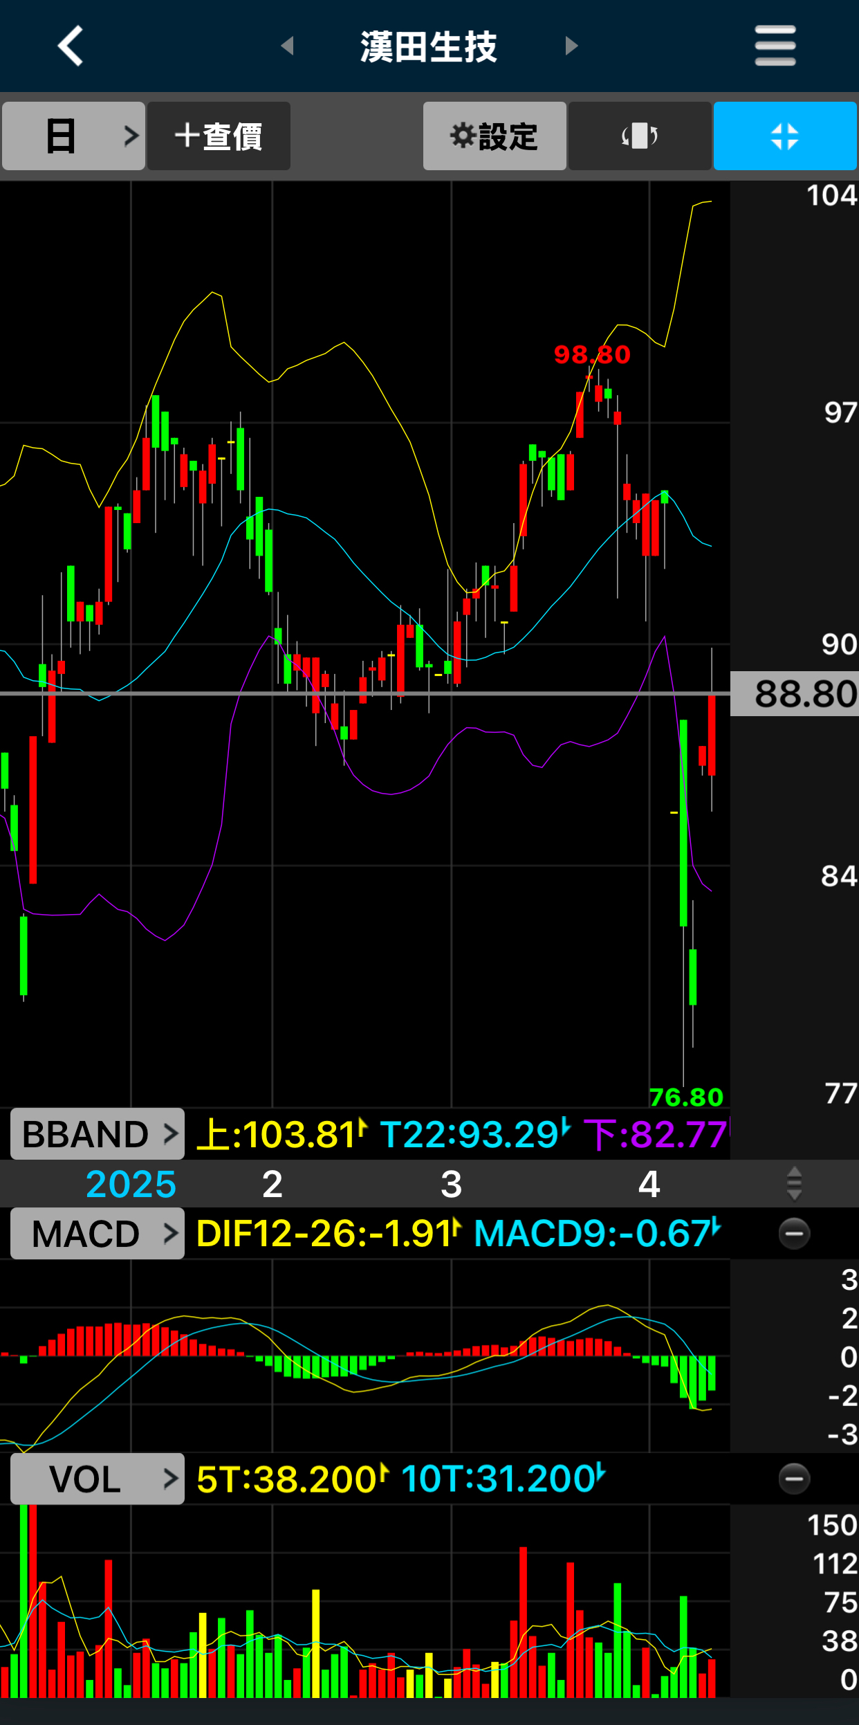Select month 4 on the timeline
Image resolution: width=859 pixels, height=1725 pixels.
point(649,1184)
